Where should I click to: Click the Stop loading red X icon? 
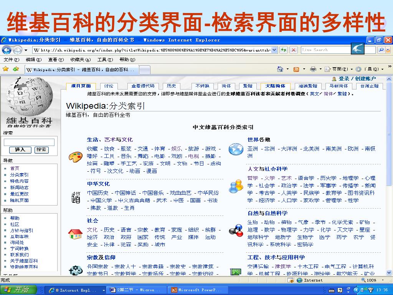pos(294,50)
